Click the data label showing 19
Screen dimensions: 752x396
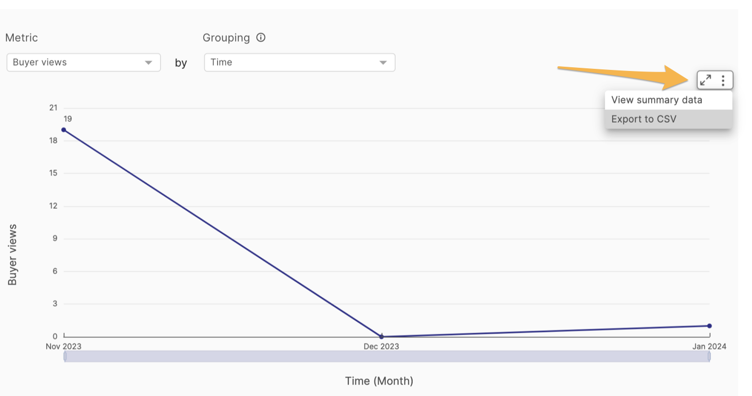click(x=69, y=118)
